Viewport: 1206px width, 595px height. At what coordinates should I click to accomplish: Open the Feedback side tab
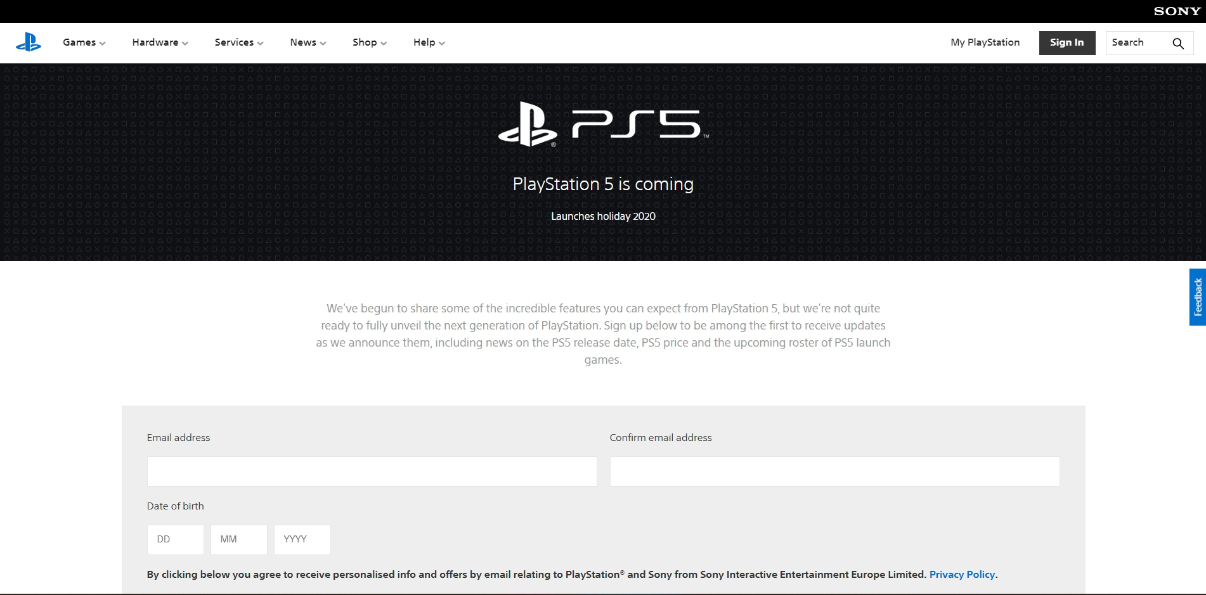(1198, 297)
